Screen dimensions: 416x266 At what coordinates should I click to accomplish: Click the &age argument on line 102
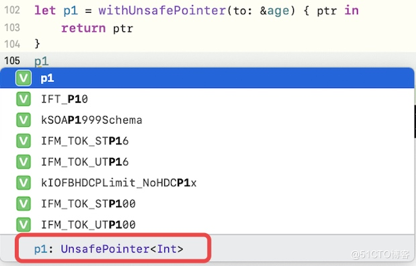tap(274, 11)
